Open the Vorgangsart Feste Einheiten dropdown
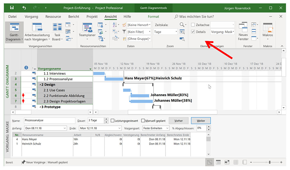290x170 pixels. tap(167, 128)
